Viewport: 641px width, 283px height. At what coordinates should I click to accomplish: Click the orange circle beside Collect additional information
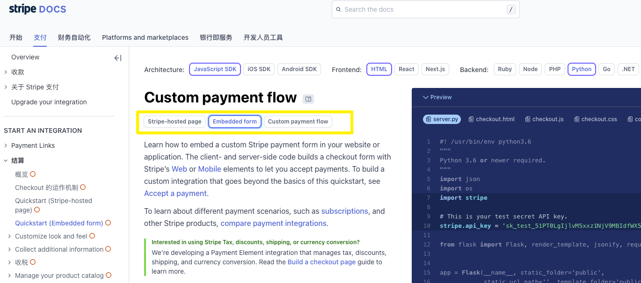click(108, 249)
